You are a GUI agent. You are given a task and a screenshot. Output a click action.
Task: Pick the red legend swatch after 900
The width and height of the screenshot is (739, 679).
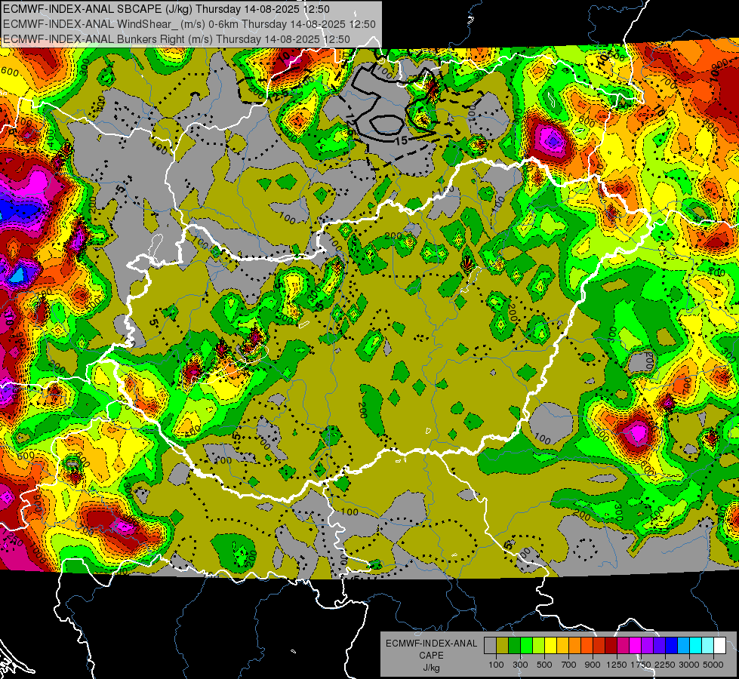(599, 645)
